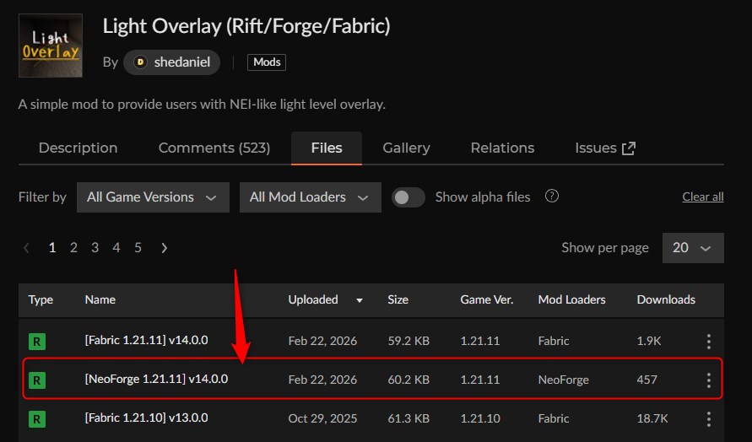Click the Type column header
Screen dimensions: 752x442
[x=41, y=299]
